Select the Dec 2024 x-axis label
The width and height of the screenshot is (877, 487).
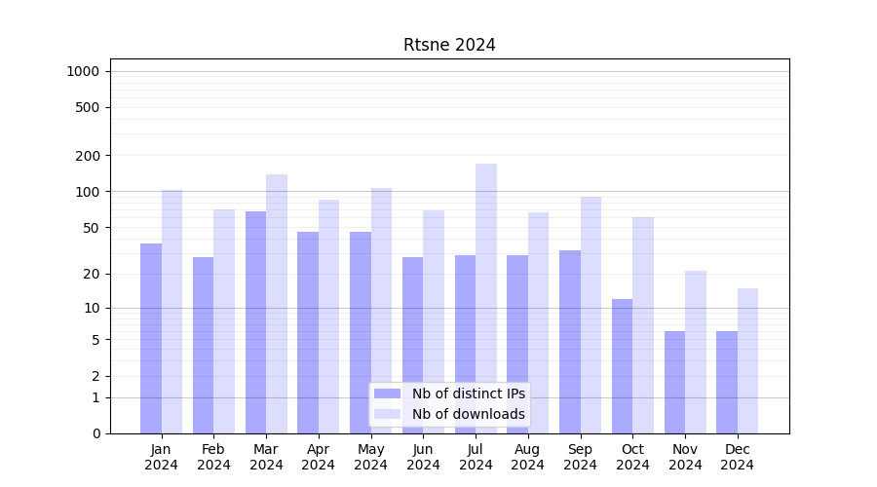click(737, 457)
